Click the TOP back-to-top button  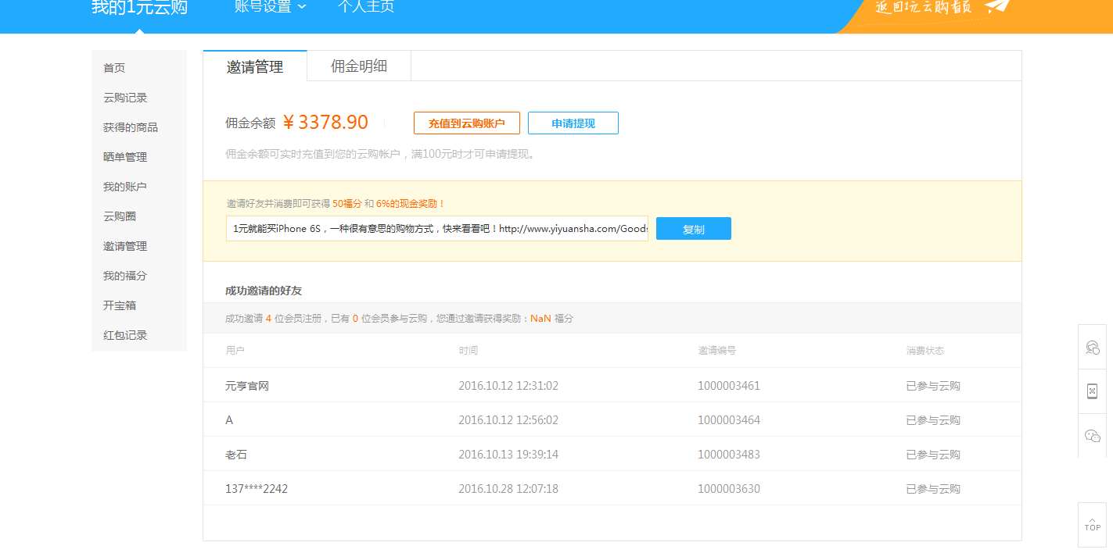[x=1092, y=525]
